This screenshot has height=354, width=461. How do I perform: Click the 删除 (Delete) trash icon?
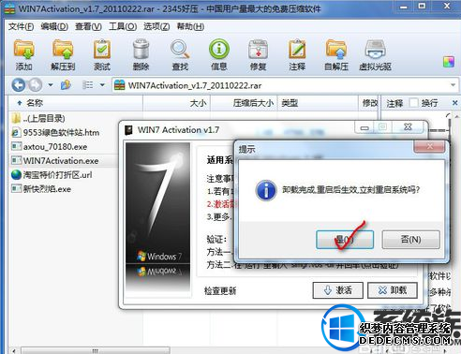[141, 54]
